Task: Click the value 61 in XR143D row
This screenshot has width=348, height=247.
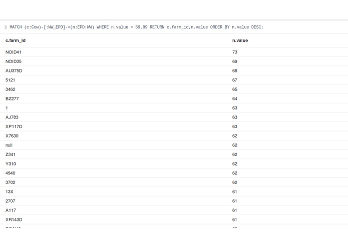Action: [235, 219]
